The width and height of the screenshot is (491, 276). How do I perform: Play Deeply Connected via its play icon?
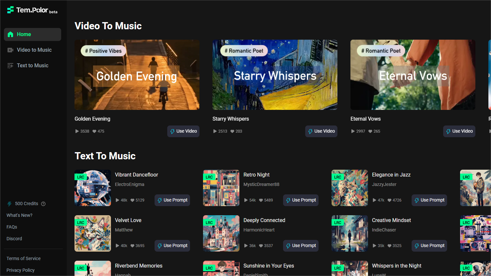click(x=246, y=246)
